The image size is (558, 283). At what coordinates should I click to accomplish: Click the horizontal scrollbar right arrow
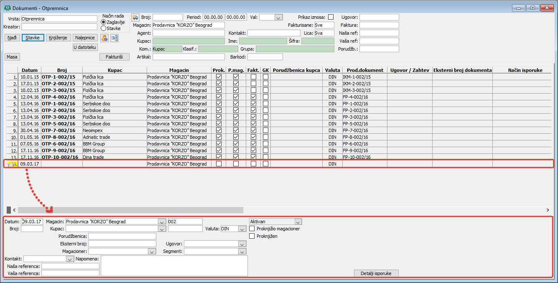coord(548,210)
